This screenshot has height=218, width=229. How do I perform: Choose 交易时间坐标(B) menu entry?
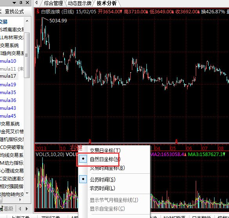pyautogui.click(x=107, y=168)
